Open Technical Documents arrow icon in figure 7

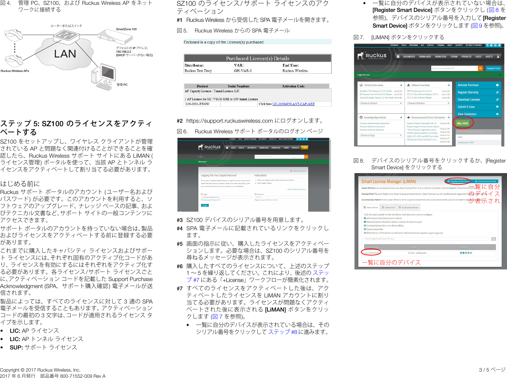[x=401, y=85]
